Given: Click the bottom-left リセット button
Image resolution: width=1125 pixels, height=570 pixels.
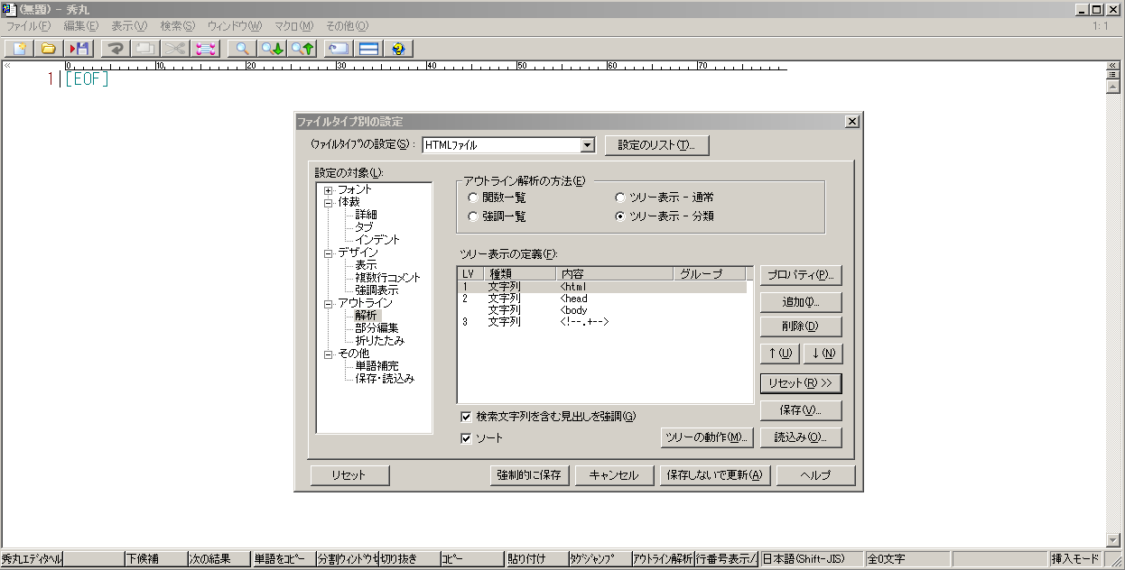Looking at the screenshot, I should coord(349,475).
